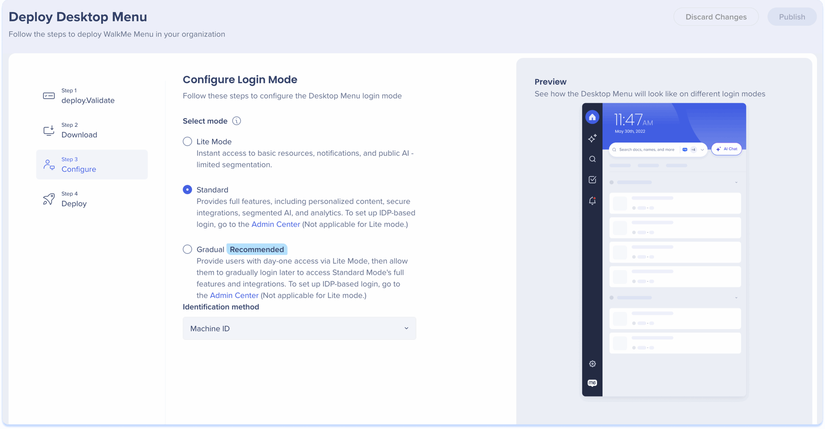Viewport: 825px width, 429px height.
Task: Click the AI Chat button in preview
Action: [x=726, y=149]
